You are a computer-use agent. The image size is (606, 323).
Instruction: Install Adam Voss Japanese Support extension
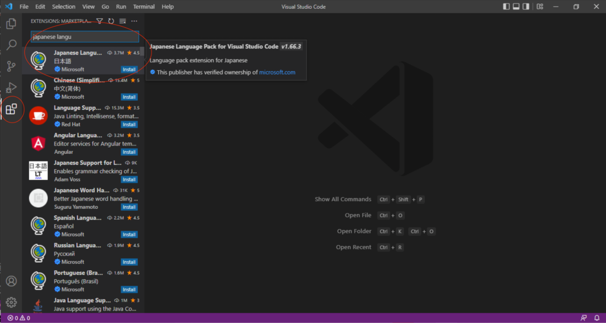coord(129,180)
